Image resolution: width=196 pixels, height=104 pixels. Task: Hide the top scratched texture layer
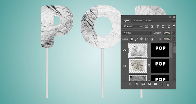pyautogui.click(x=125, y=50)
